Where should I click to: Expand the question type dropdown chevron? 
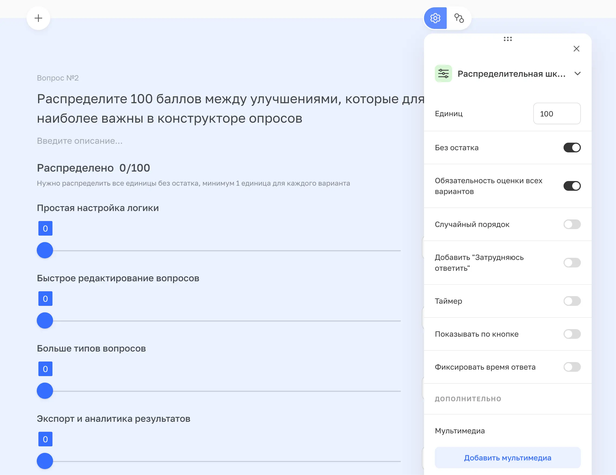click(577, 73)
